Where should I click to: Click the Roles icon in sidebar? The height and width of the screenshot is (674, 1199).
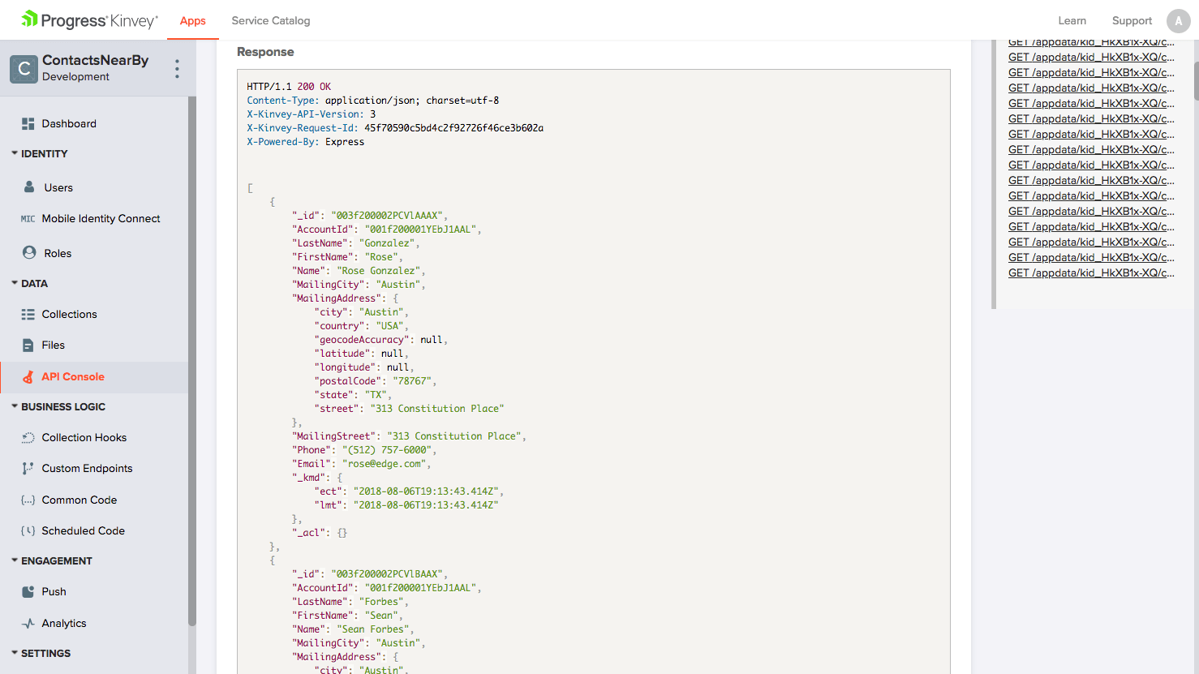click(x=29, y=253)
